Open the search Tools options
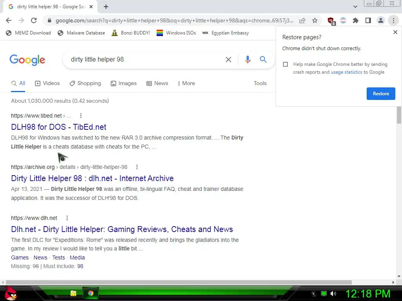 (x=260, y=83)
